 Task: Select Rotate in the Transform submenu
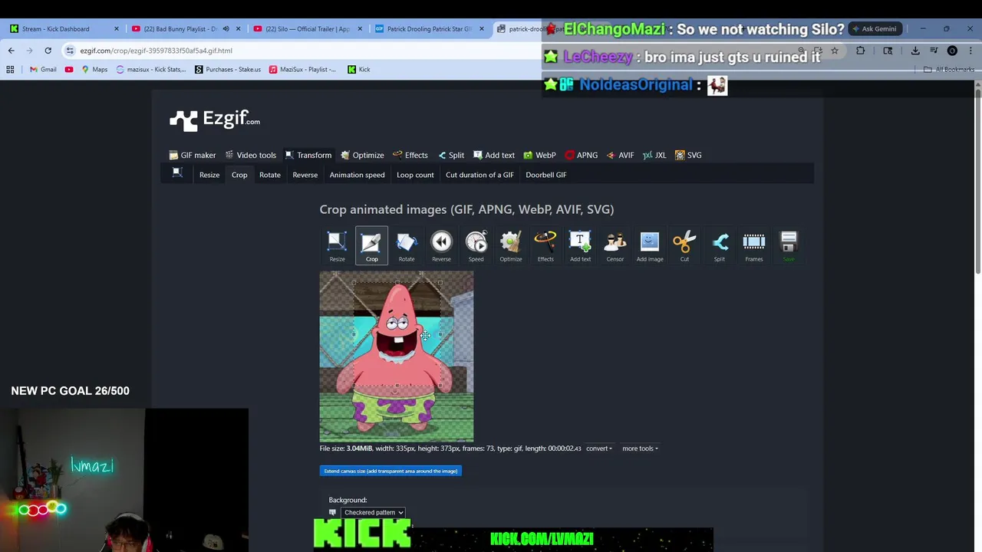coord(270,175)
